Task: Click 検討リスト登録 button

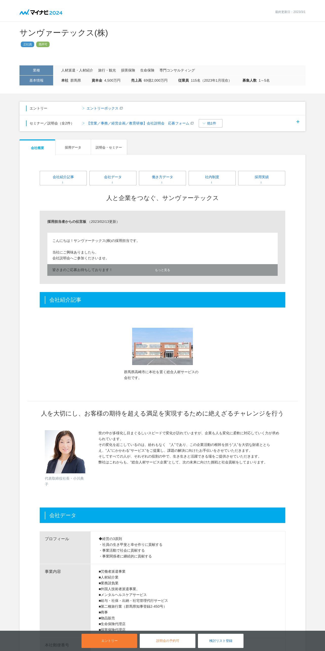Action: (221, 641)
